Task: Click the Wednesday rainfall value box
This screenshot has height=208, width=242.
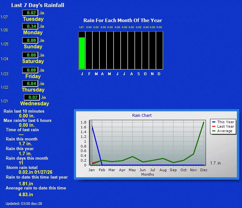Action: point(32,97)
